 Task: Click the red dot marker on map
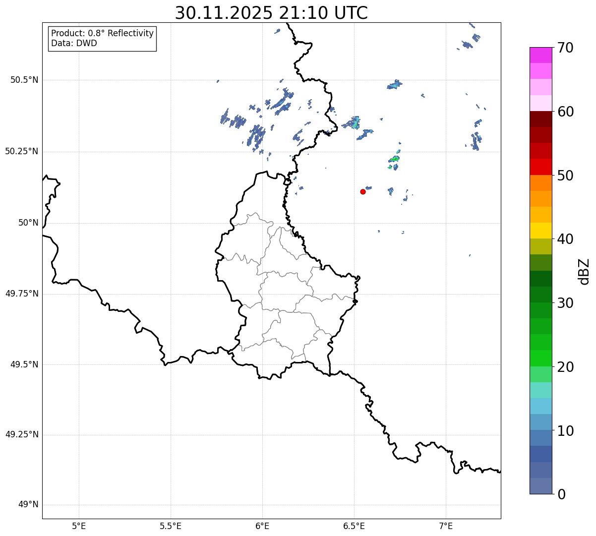[363, 191]
